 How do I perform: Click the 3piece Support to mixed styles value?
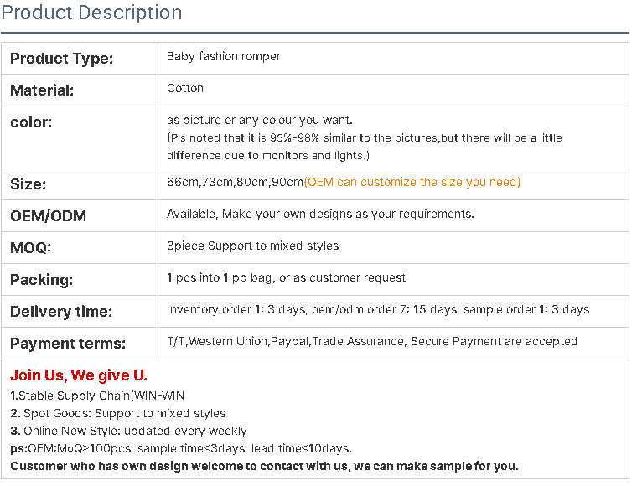point(252,246)
